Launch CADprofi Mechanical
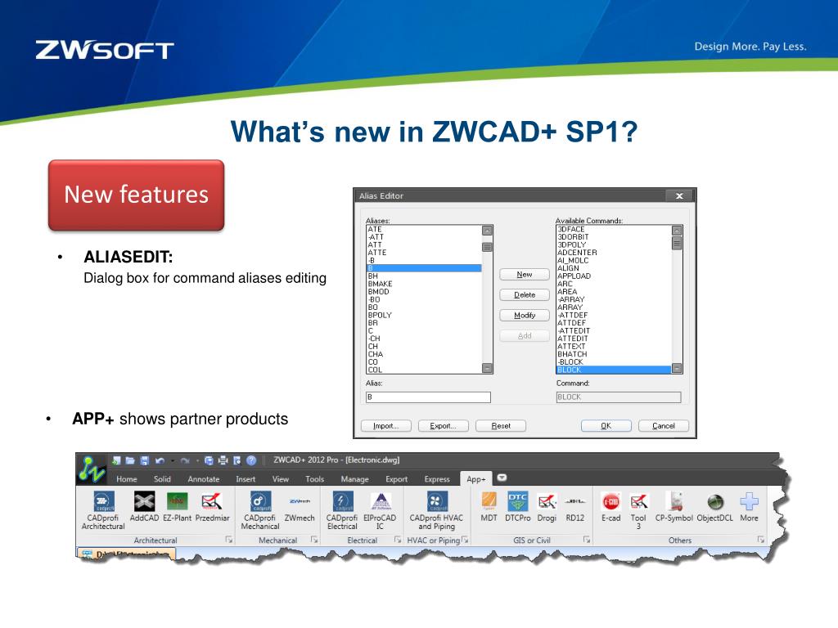 (260, 510)
